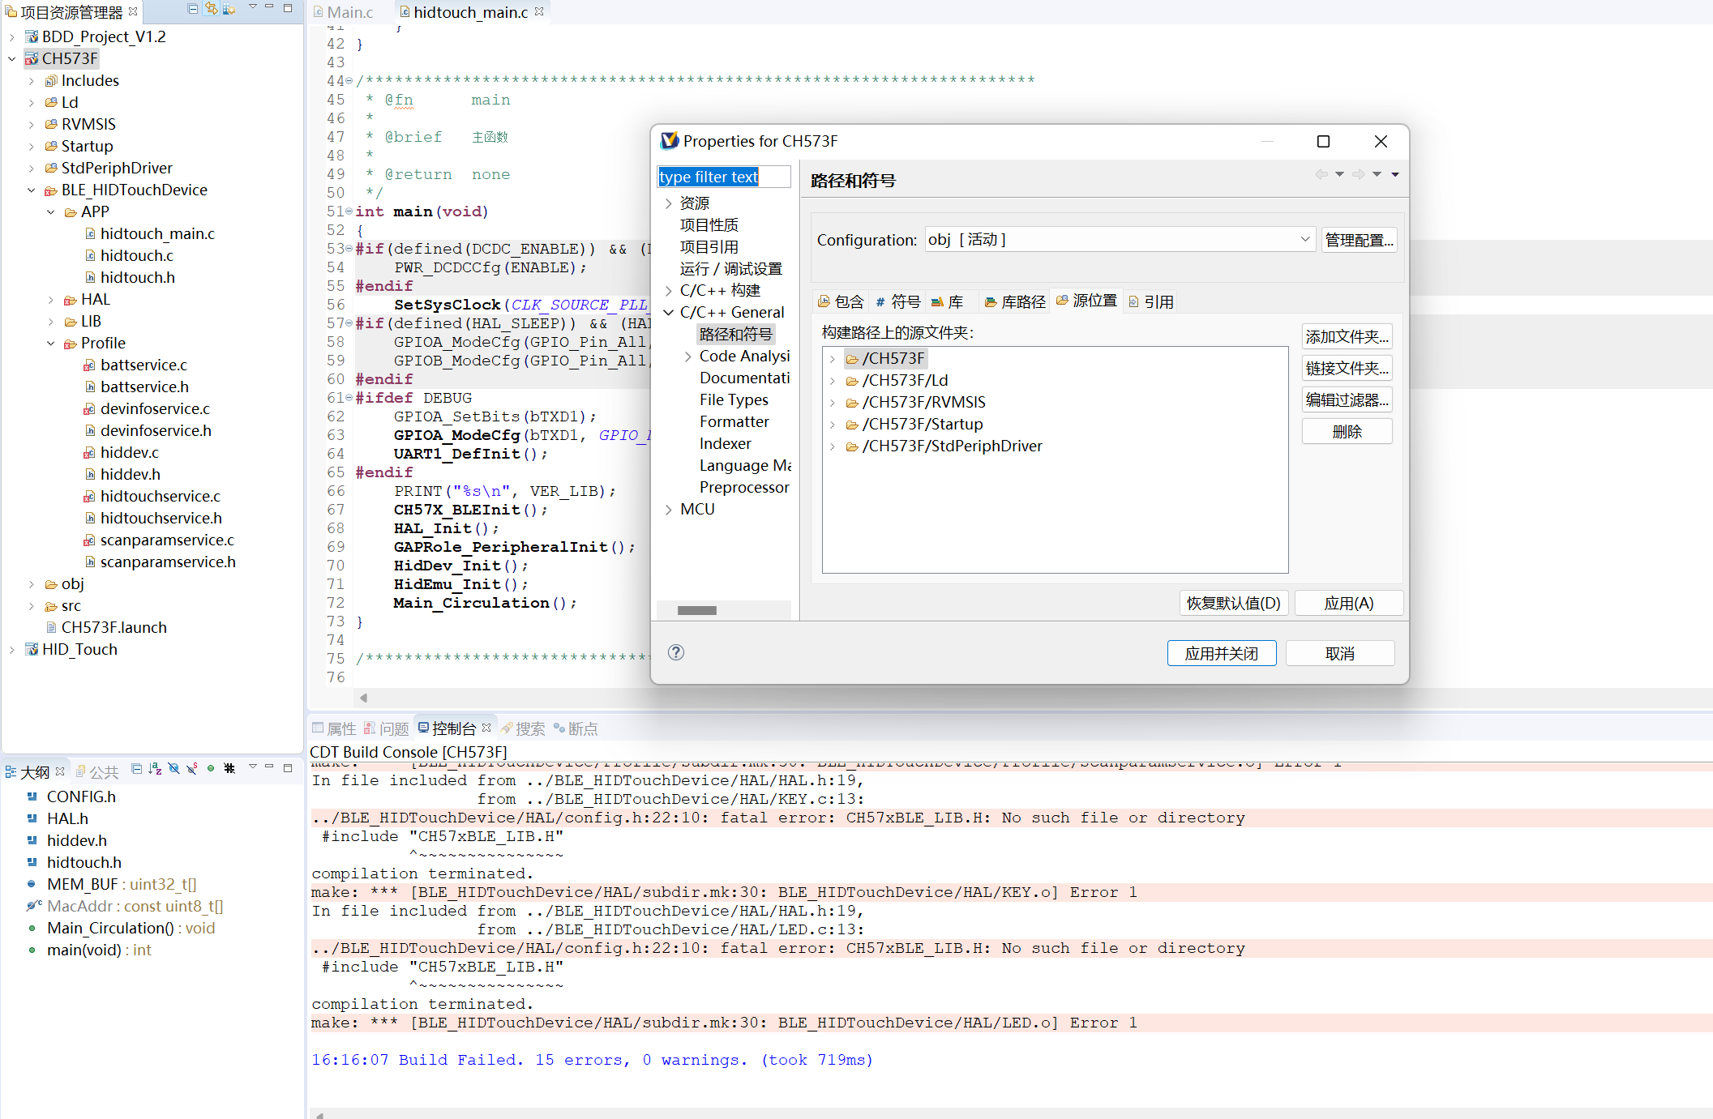Open hidtouch_main.c file in project tree
Viewport: 1713px width, 1119px height.
(156, 233)
